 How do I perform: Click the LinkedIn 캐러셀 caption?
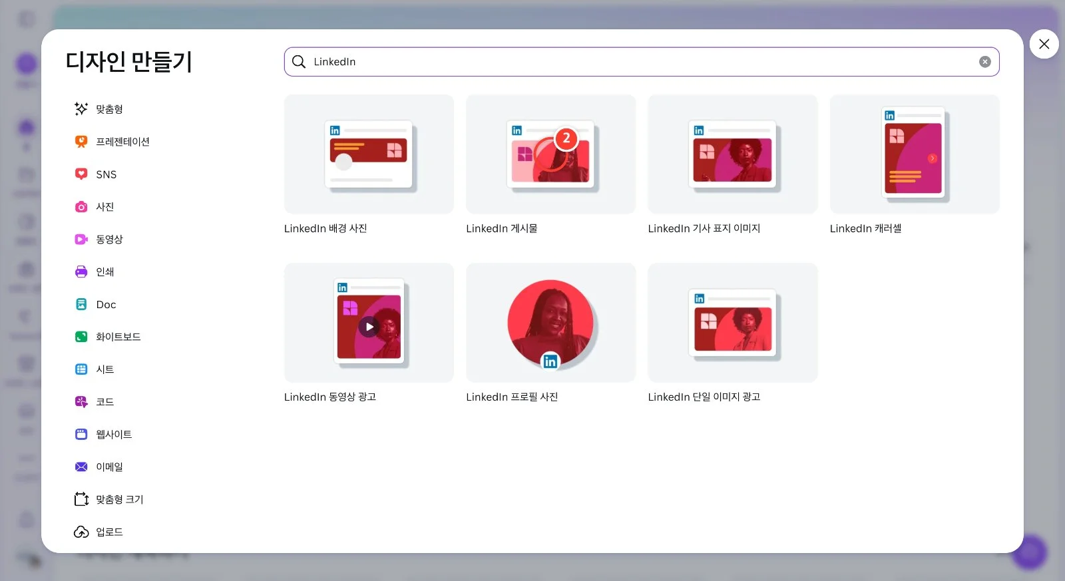pyautogui.click(x=866, y=228)
